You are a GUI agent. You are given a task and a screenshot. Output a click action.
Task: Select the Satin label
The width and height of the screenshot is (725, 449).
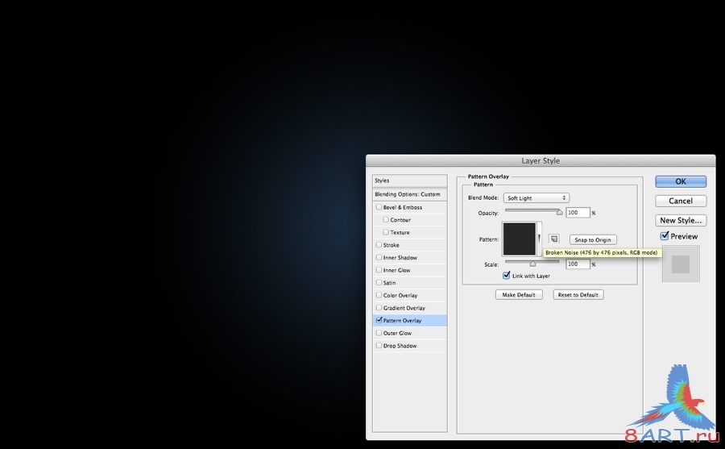389,283
